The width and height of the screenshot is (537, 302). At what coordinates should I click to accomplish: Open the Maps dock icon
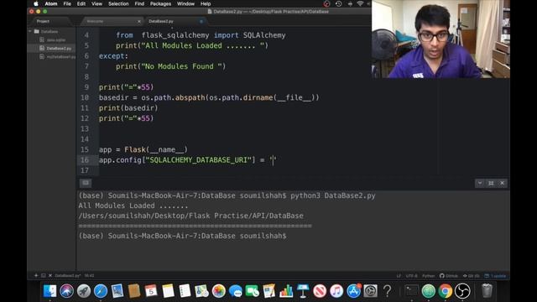[x=201, y=291]
